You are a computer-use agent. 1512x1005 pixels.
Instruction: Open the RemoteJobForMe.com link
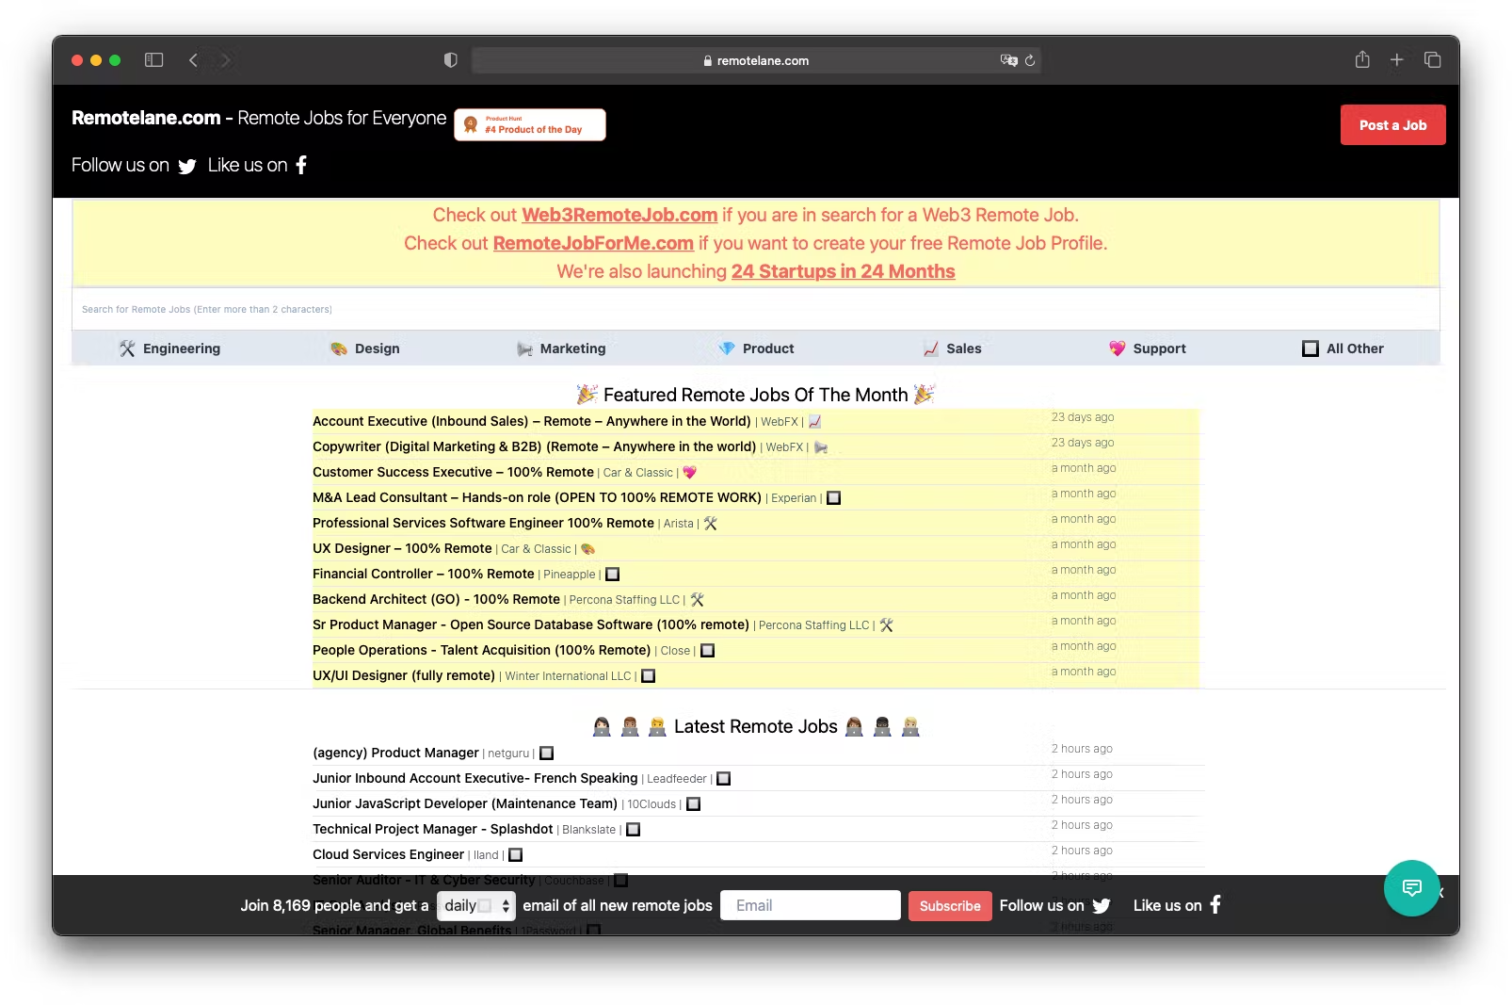[x=593, y=243]
